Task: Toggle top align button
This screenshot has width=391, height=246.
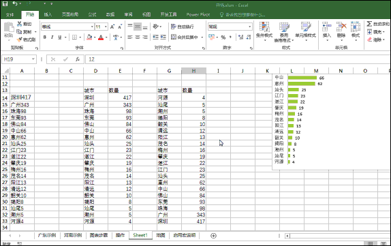Action: pos(130,27)
